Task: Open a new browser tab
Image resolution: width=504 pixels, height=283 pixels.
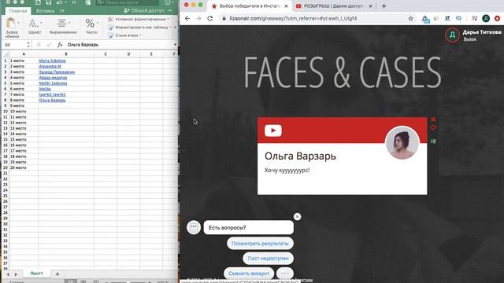Action: tap(384, 6)
